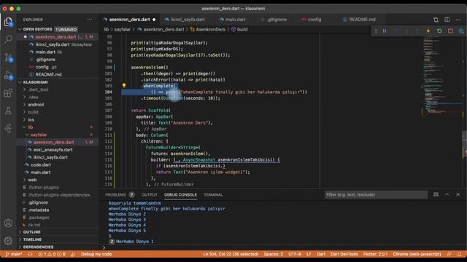
Task: Switch to the .gitignore editor tab
Action: [x=277, y=20]
